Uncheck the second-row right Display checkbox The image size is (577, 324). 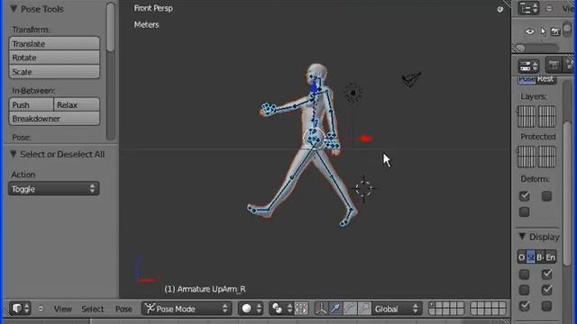click(547, 290)
